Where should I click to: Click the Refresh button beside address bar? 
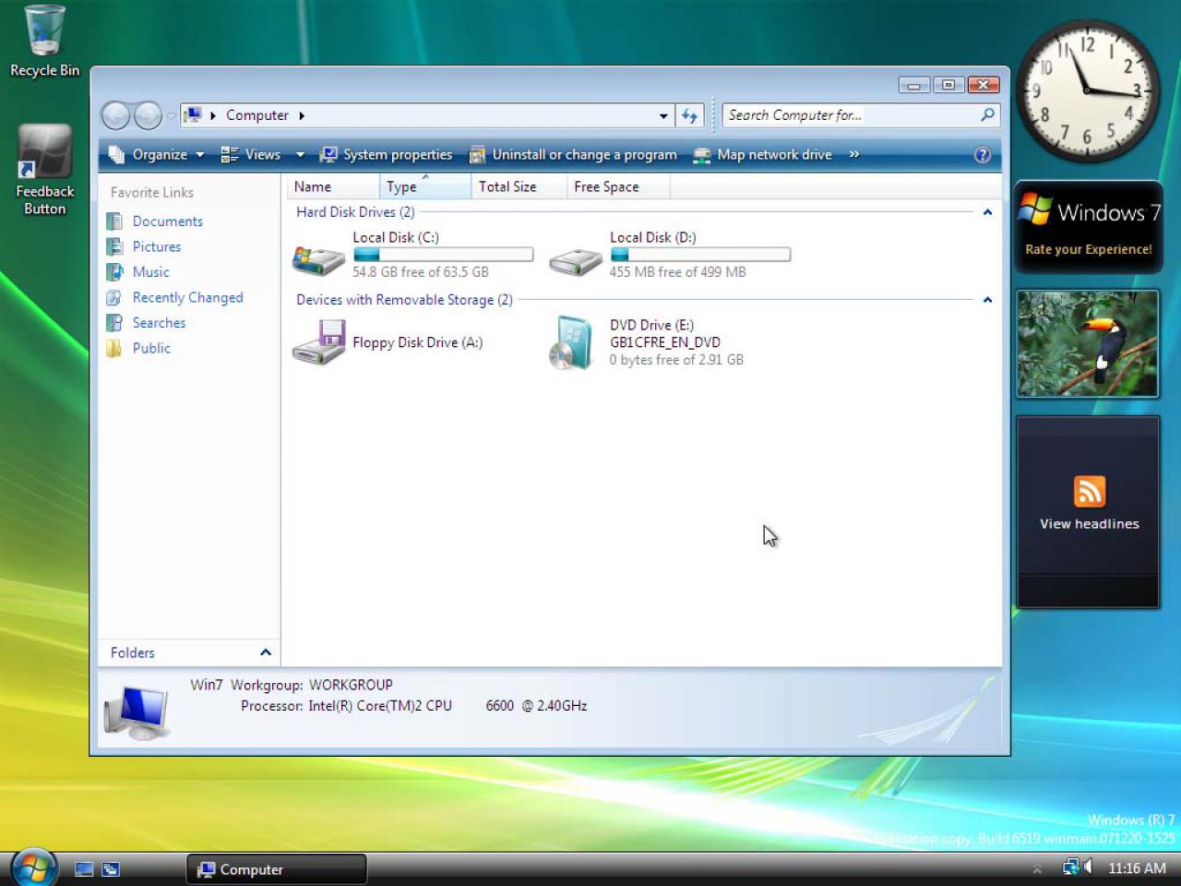coord(690,115)
